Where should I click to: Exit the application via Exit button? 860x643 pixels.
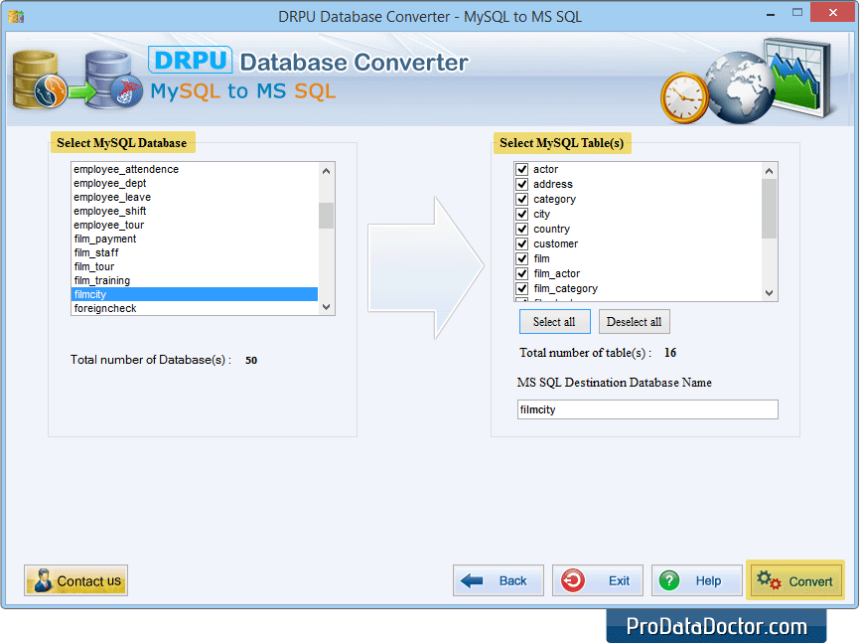click(597, 580)
